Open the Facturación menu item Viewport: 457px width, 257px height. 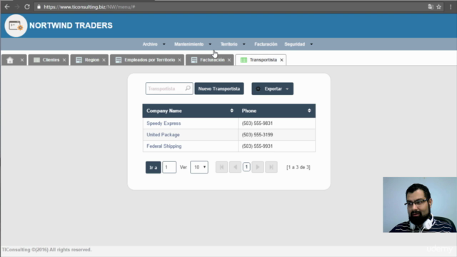(266, 44)
